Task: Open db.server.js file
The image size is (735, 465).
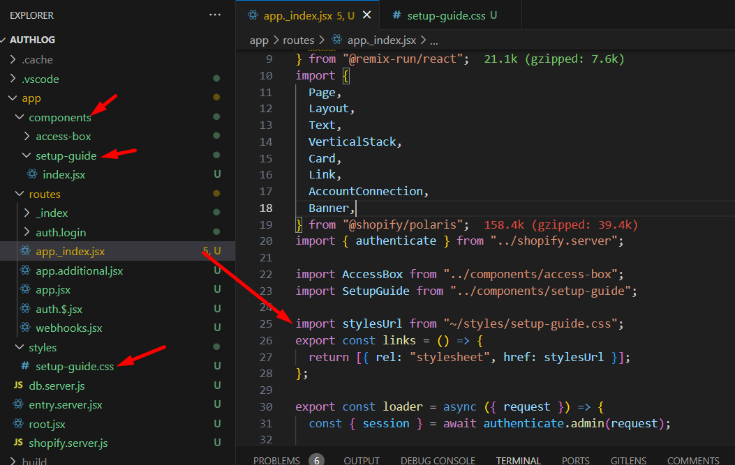Action: [x=57, y=386]
